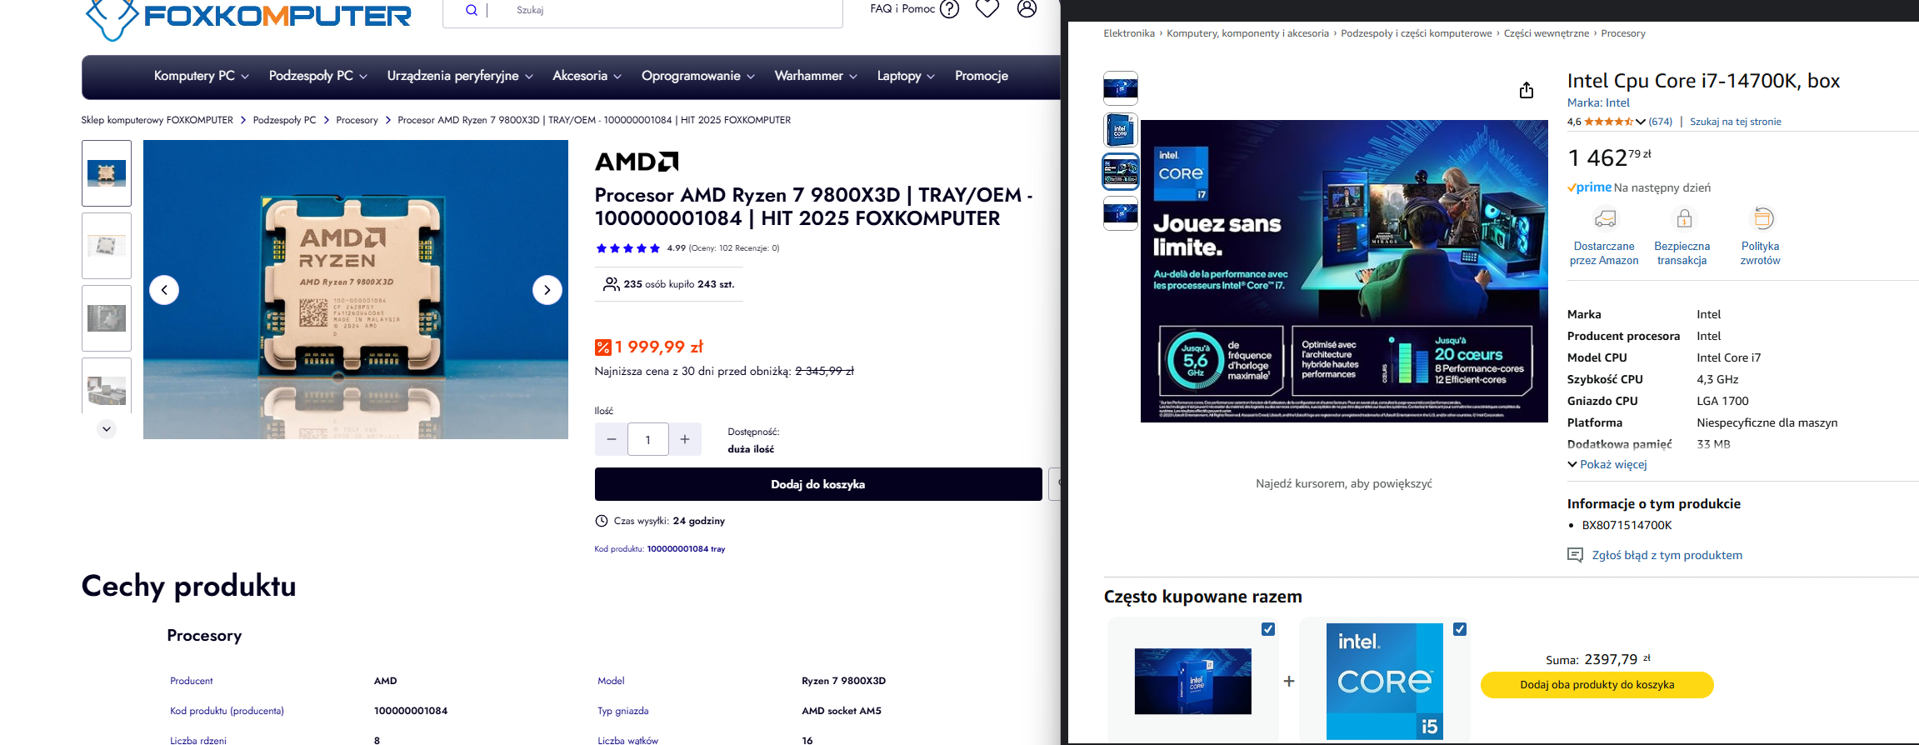Screen dimensions: 1919x745
Task: Open the Elektronika breadcrumb on Amazon
Action: (x=1129, y=33)
